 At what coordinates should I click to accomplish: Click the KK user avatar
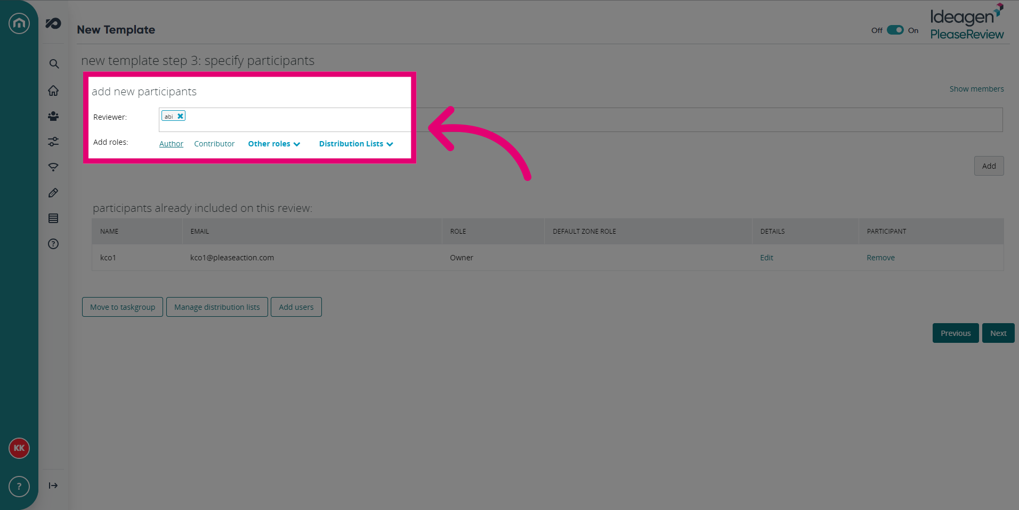(19, 448)
